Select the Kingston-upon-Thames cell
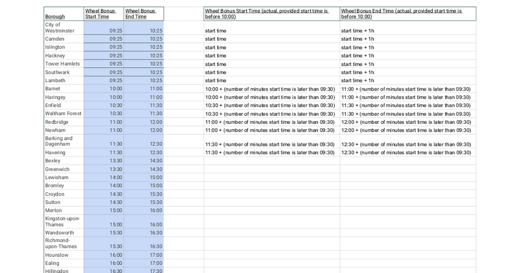 tap(63, 221)
